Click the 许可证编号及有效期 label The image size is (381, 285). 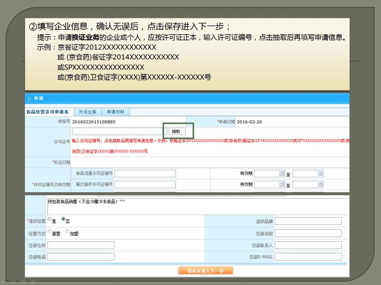coord(51,184)
